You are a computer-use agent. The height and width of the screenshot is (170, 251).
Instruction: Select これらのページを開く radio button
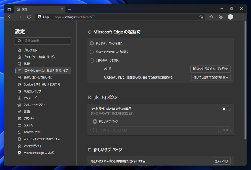pos(92,60)
